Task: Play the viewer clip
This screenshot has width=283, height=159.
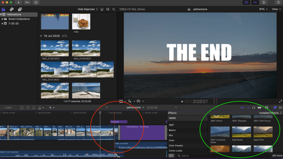Action: (182, 102)
